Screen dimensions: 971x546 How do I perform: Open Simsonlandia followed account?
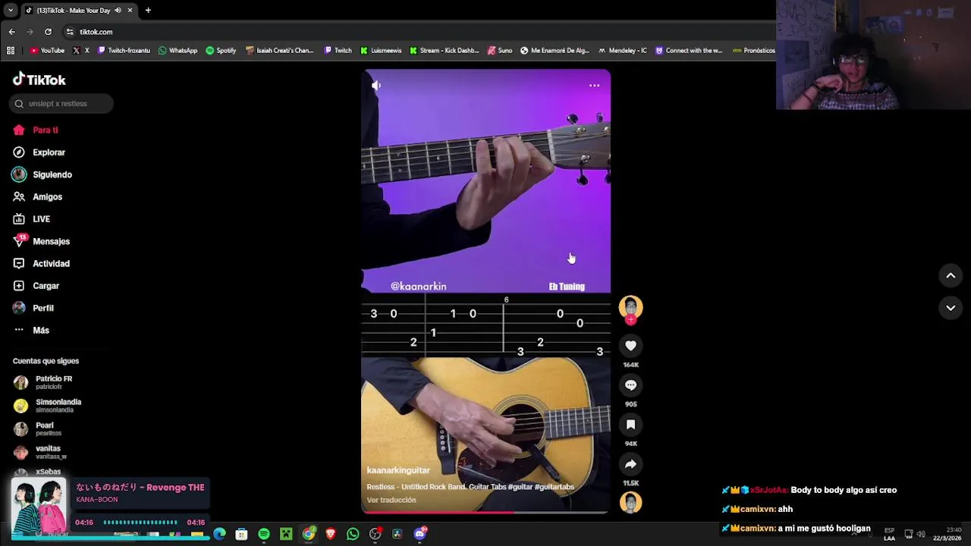coord(47,406)
